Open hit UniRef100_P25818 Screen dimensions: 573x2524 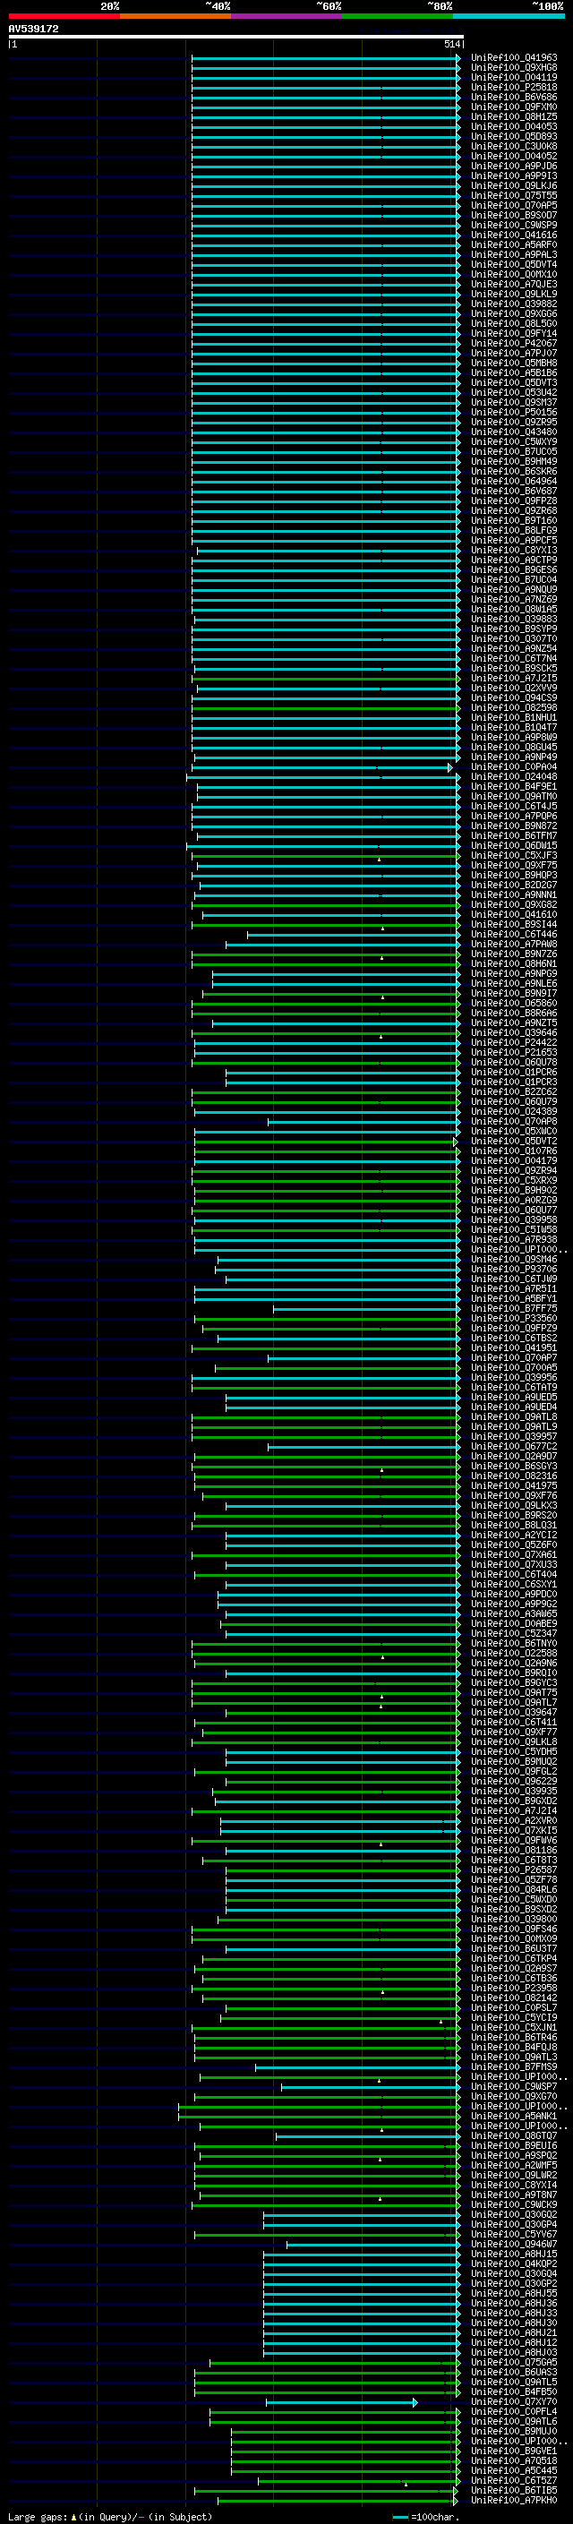coord(513,87)
